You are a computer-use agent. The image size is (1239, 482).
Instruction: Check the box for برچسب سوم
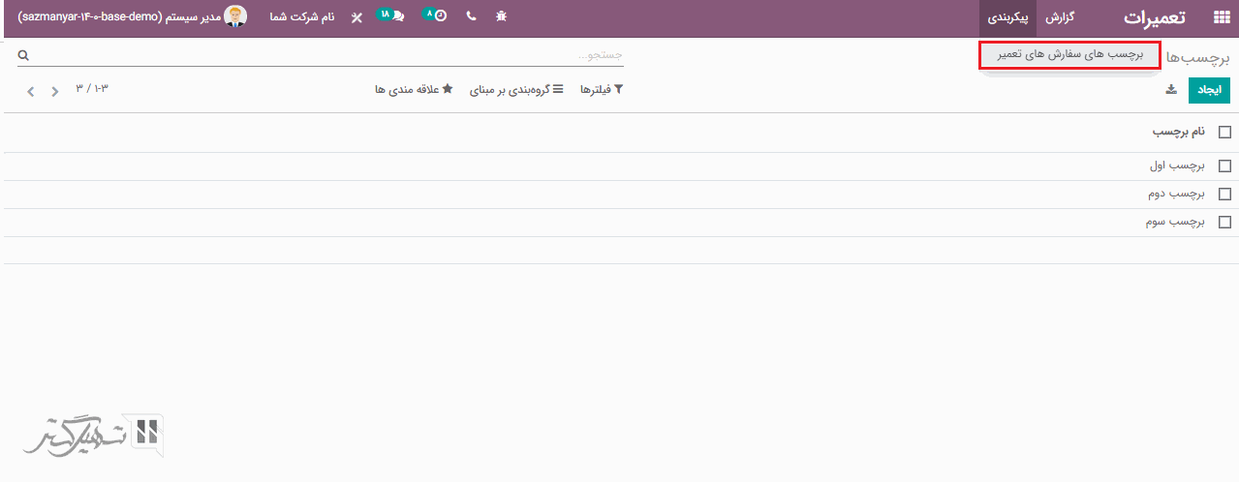click(x=1224, y=223)
